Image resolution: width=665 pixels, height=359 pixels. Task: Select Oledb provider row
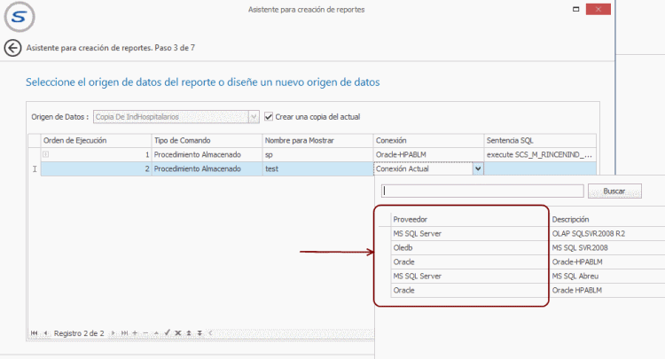point(461,247)
